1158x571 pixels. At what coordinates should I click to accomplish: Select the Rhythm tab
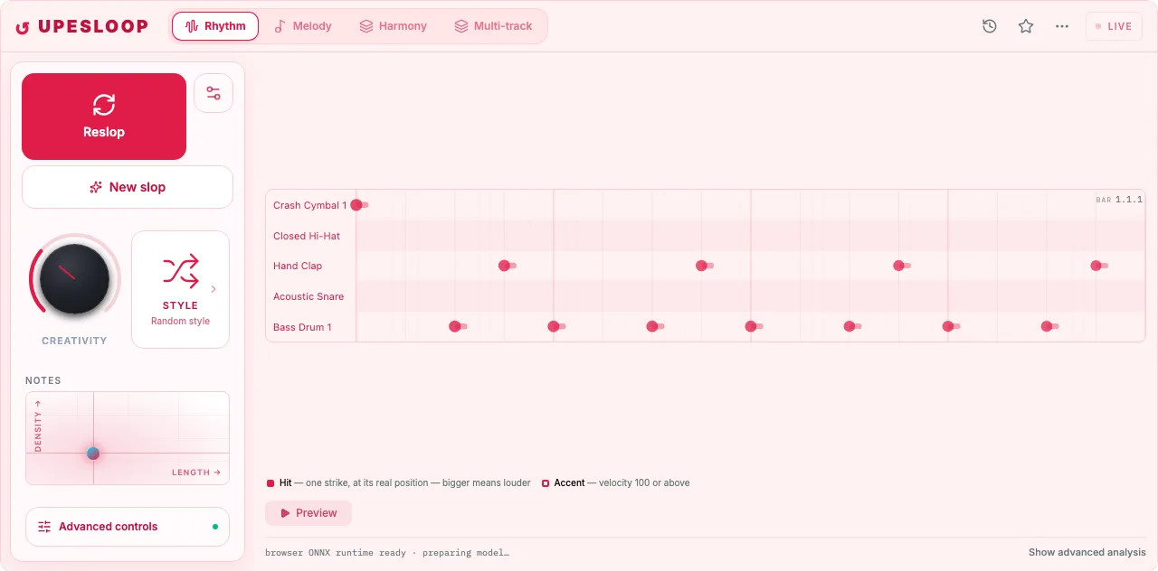pos(215,26)
